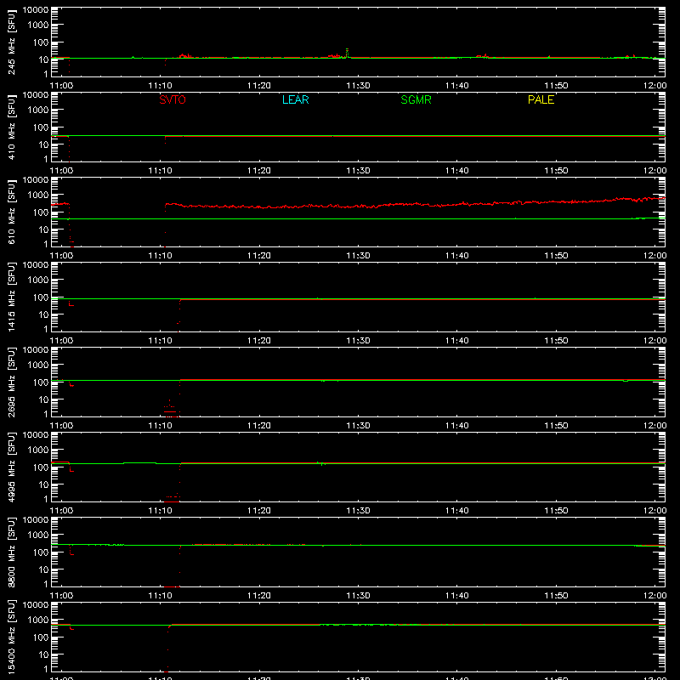Image resolution: width=680 pixels, height=680 pixels.
Task: Click 11:20 label under the 245 MHz panel
Action: [x=259, y=86]
